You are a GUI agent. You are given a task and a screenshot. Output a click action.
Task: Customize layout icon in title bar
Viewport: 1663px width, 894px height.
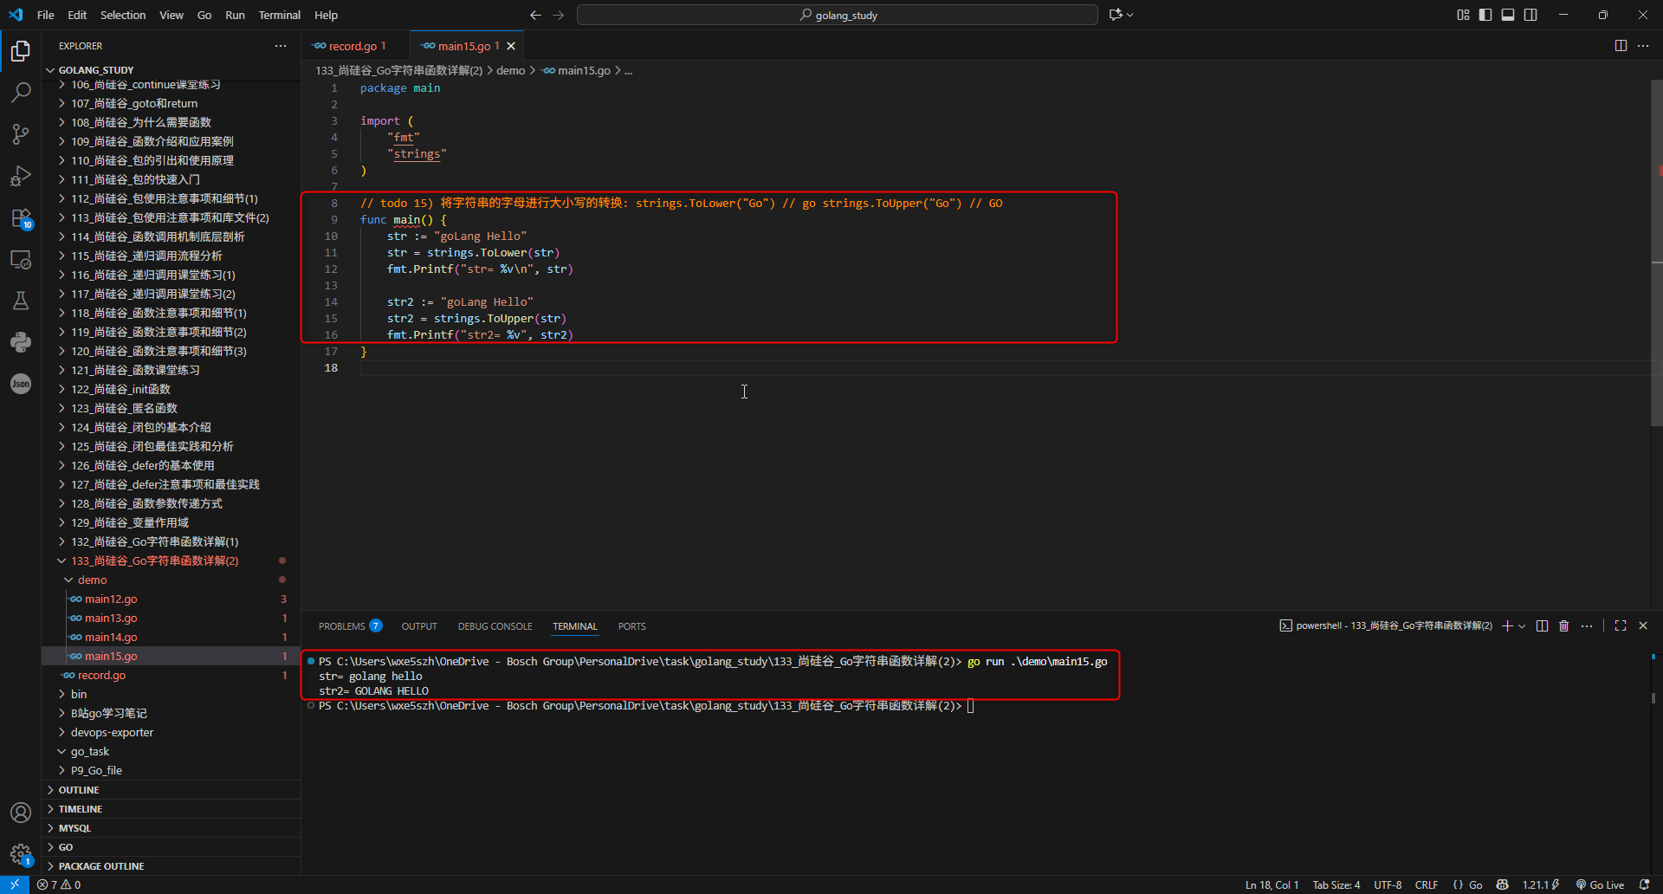coord(1463,15)
